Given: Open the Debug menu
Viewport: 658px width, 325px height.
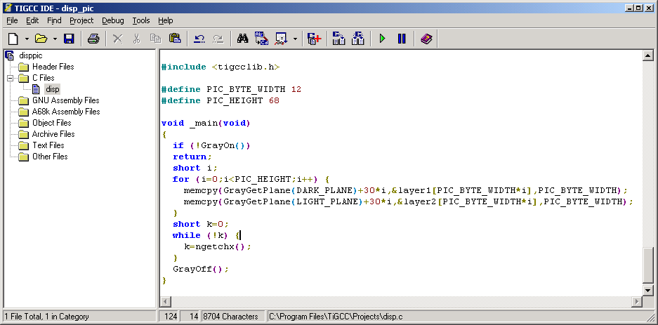Looking at the screenshot, I should pos(113,20).
